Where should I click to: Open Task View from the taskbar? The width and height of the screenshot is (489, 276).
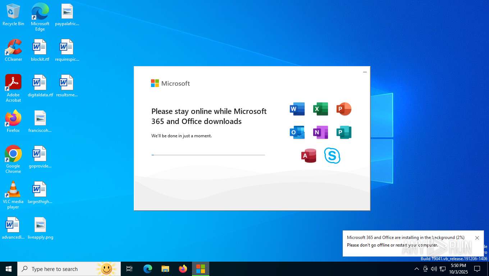129,269
